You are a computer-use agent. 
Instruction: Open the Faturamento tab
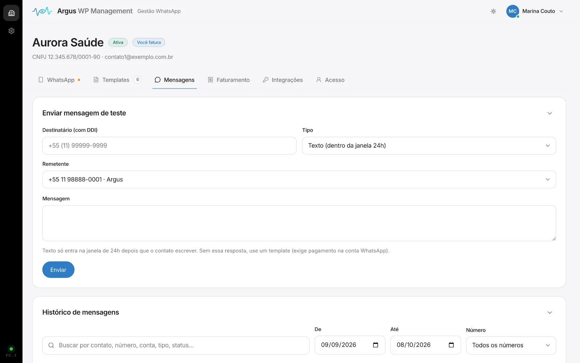click(x=229, y=80)
